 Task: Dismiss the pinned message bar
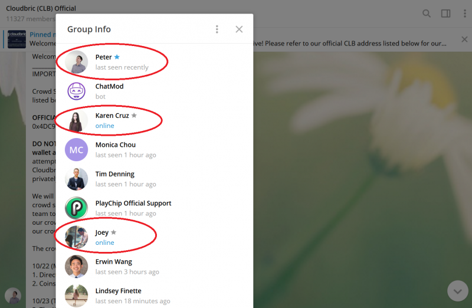click(x=464, y=40)
